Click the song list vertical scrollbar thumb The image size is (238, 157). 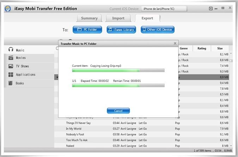point(231,61)
